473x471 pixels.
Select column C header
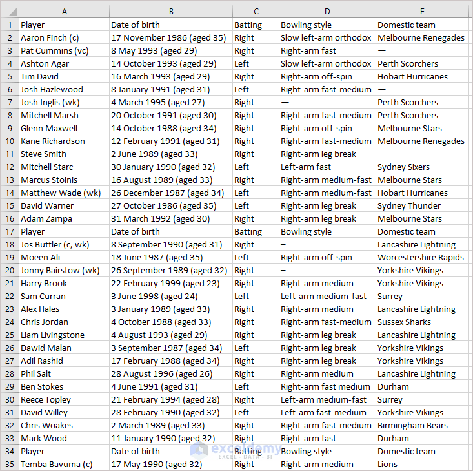coord(256,12)
